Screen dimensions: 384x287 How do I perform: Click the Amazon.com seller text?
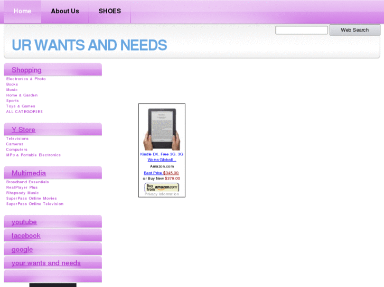click(162, 166)
